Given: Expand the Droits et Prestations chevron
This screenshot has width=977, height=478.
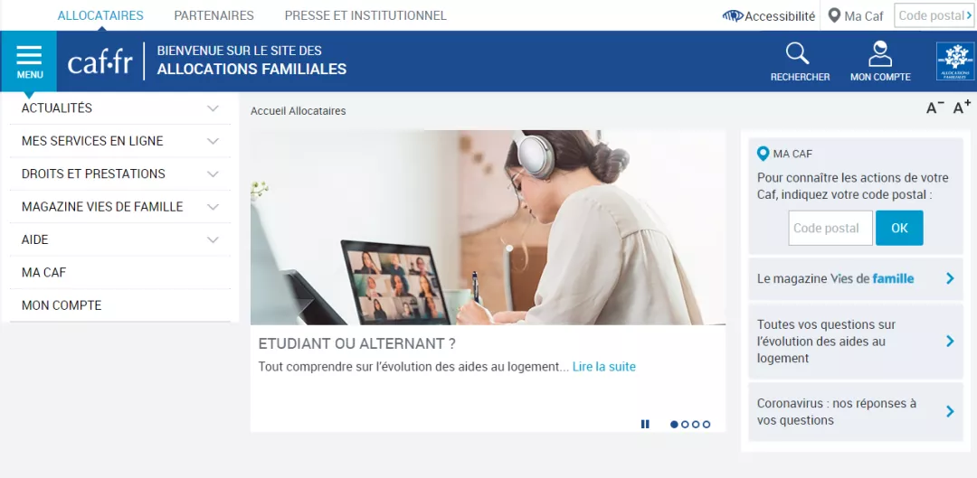Looking at the screenshot, I should pyautogui.click(x=213, y=174).
